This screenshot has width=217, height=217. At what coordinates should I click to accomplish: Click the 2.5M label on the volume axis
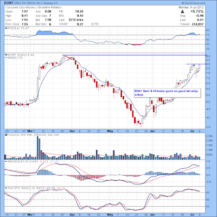tap(209, 136)
